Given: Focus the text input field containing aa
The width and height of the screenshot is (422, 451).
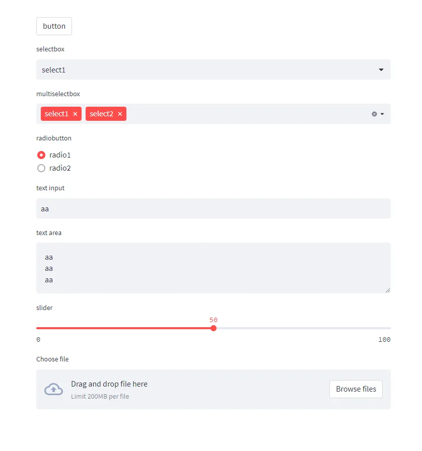Looking at the screenshot, I should coord(214,208).
